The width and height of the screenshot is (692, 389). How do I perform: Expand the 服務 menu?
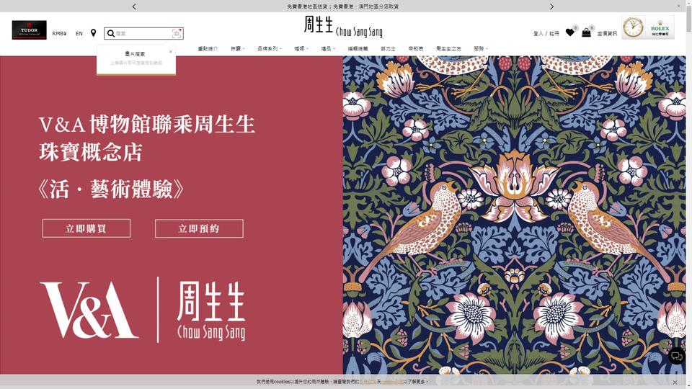pyautogui.click(x=481, y=48)
